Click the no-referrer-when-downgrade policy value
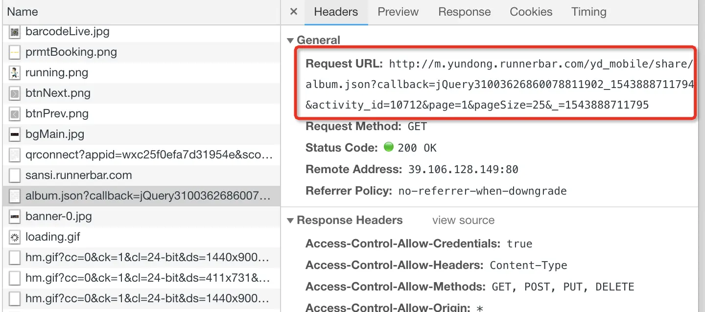This screenshot has height=312, width=705. 482,191
